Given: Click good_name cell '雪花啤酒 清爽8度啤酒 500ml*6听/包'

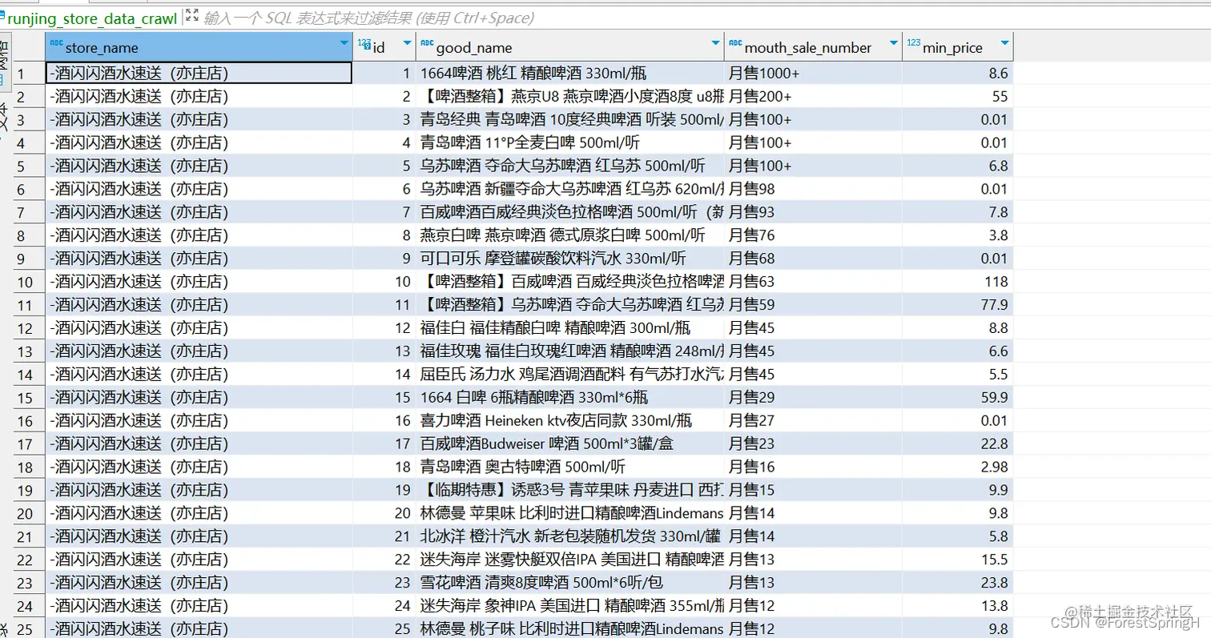Looking at the screenshot, I should (x=570, y=583).
